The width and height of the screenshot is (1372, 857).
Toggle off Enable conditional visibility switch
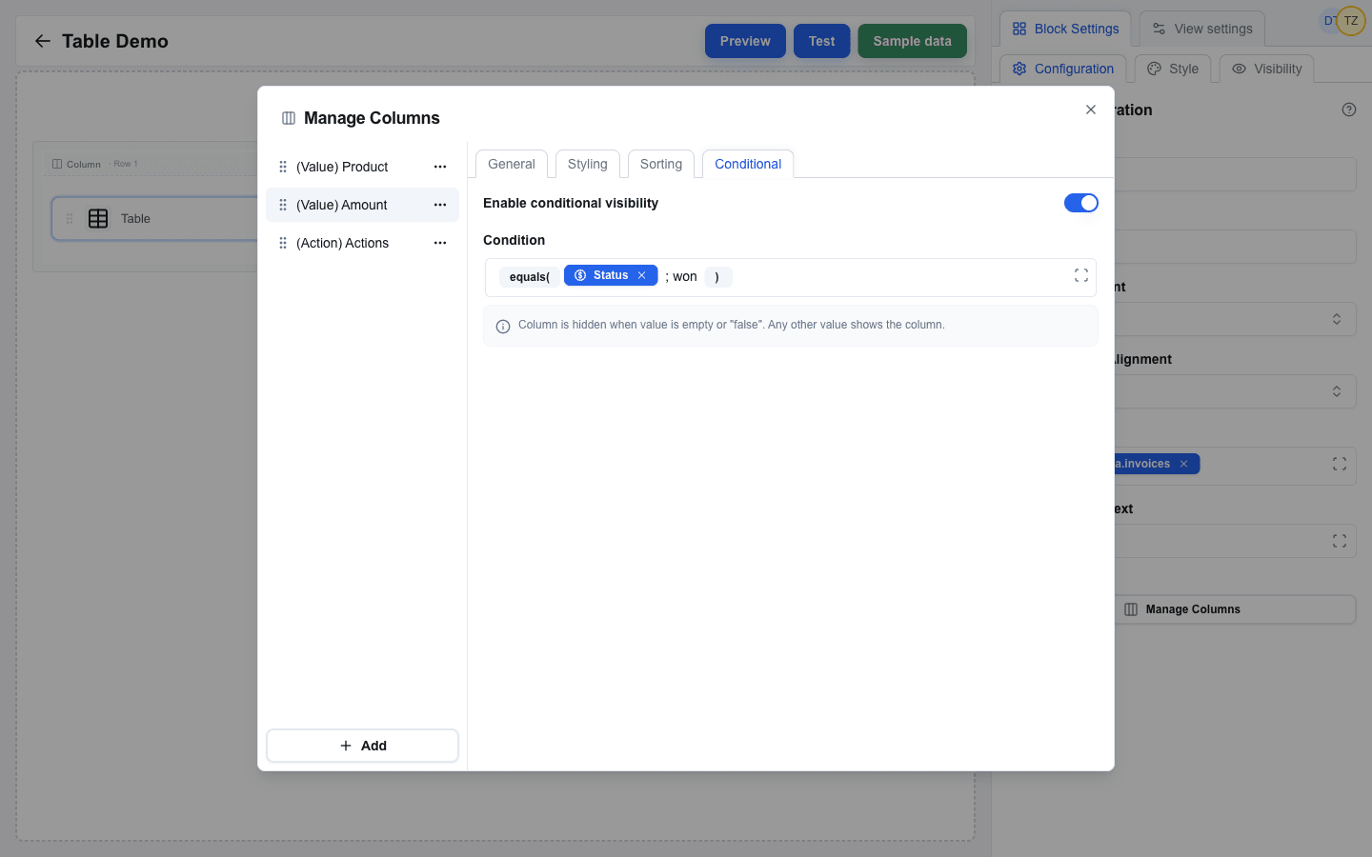point(1081,203)
